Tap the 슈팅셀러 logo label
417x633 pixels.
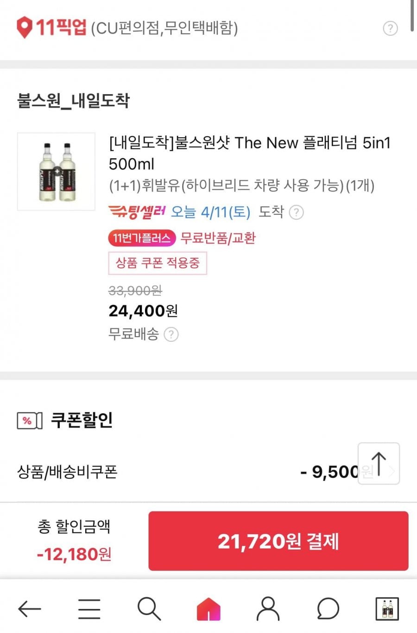[x=137, y=212]
